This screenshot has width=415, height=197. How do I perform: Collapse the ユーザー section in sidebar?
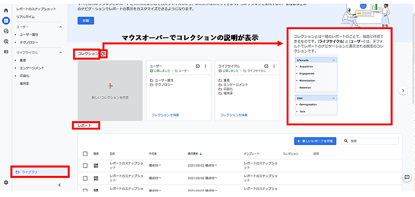click(x=61, y=27)
